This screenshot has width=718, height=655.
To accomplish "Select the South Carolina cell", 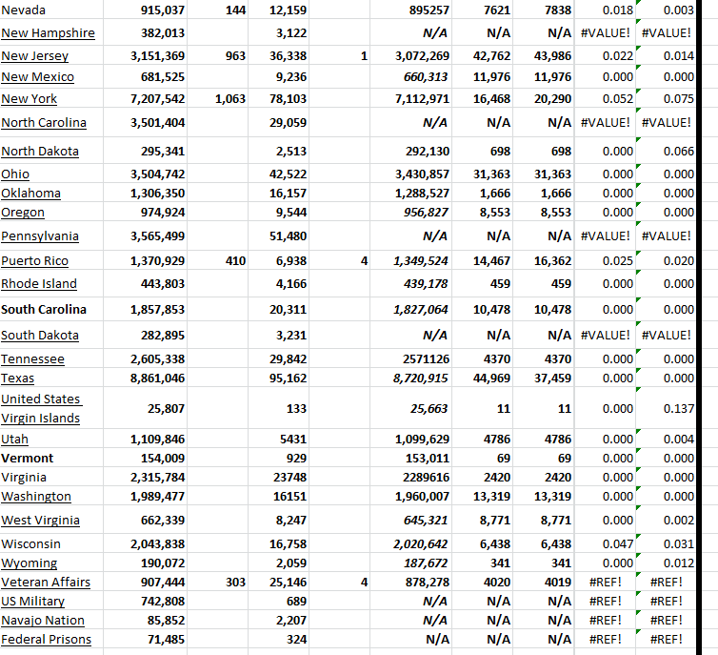I will 51,310.
